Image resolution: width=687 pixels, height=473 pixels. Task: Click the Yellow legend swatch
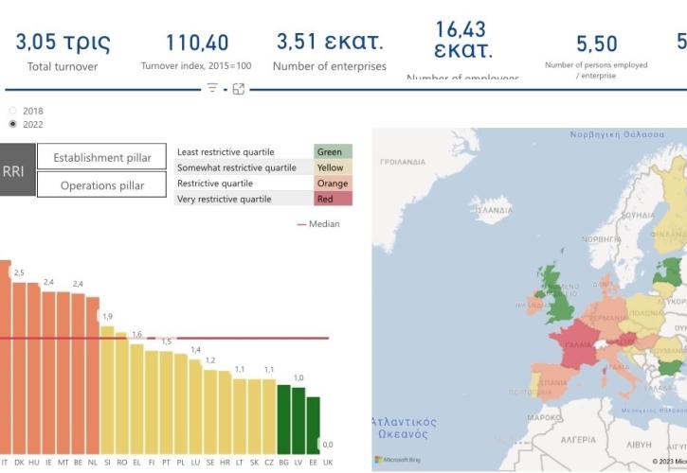(333, 167)
